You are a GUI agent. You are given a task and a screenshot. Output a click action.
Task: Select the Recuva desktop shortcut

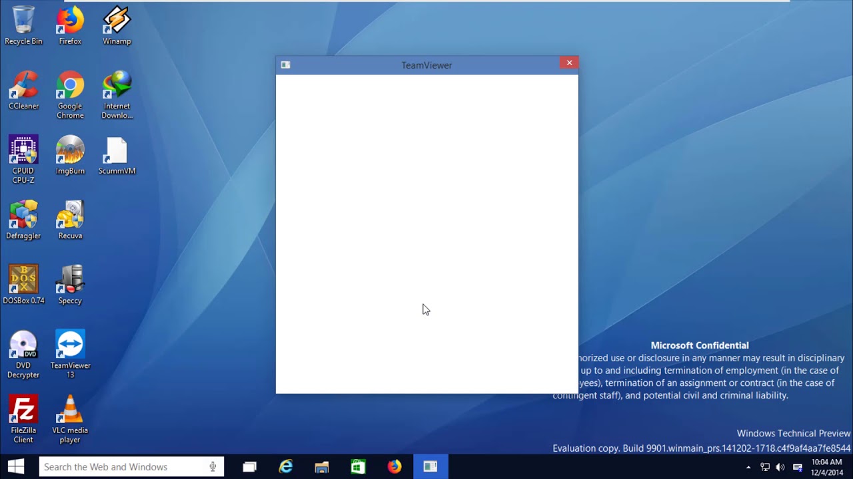point(70,220)
